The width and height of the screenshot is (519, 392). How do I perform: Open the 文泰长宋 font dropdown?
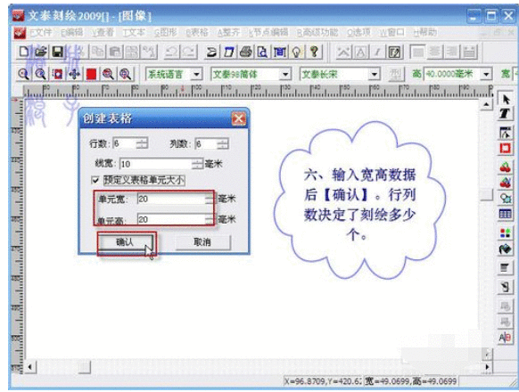coord(374,74)
